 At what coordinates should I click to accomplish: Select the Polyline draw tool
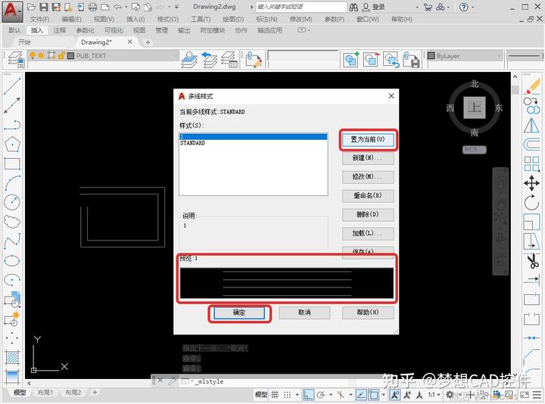click(12, 124)
